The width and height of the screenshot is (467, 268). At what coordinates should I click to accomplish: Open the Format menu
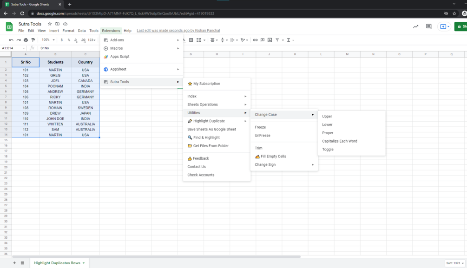click(x=68, y=31)
